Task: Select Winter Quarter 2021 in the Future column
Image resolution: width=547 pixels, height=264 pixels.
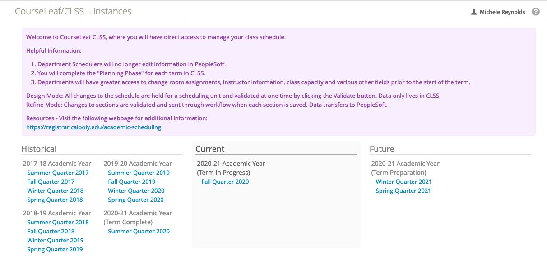Action: click(x=403, y=182)
